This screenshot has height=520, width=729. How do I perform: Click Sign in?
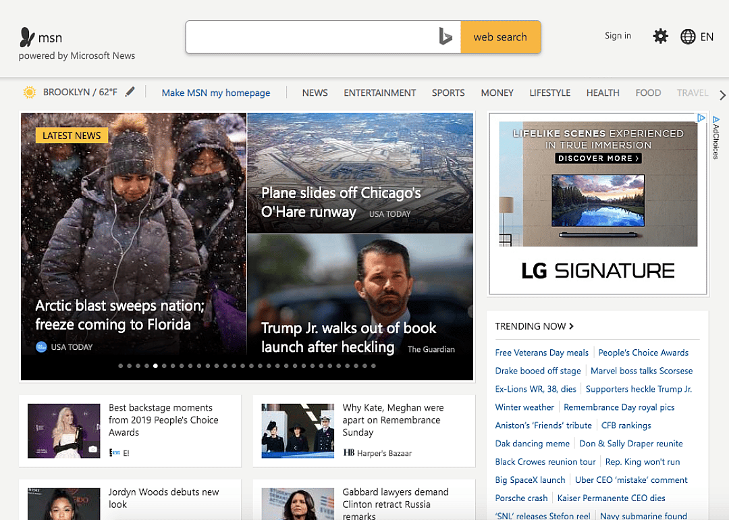pyautogui.click(x=618, y=35)
